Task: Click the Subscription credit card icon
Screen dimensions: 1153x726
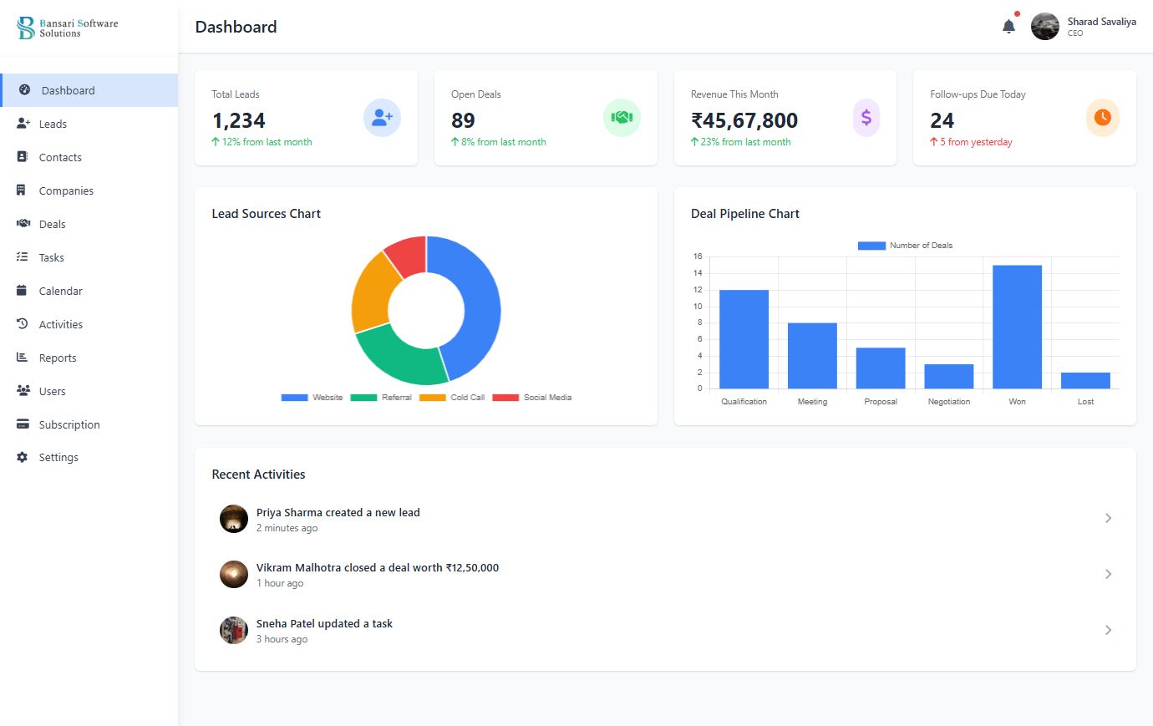Action: point(23,424)
